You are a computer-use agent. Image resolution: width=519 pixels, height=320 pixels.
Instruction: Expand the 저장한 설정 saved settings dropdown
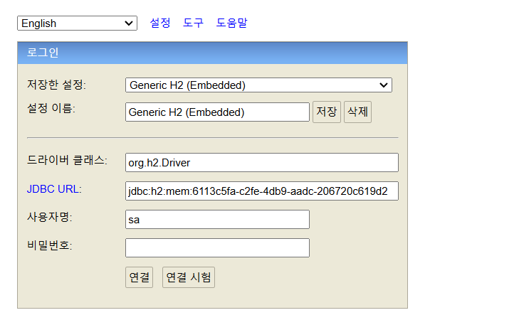(258, 85)
